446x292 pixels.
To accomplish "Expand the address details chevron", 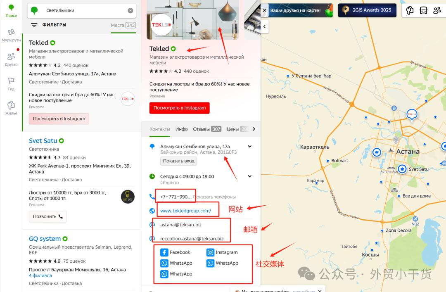I will [249, 146].
